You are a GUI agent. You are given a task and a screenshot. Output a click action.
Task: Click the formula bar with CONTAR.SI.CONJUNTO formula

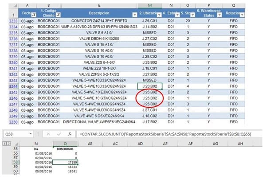click(168, 133)
